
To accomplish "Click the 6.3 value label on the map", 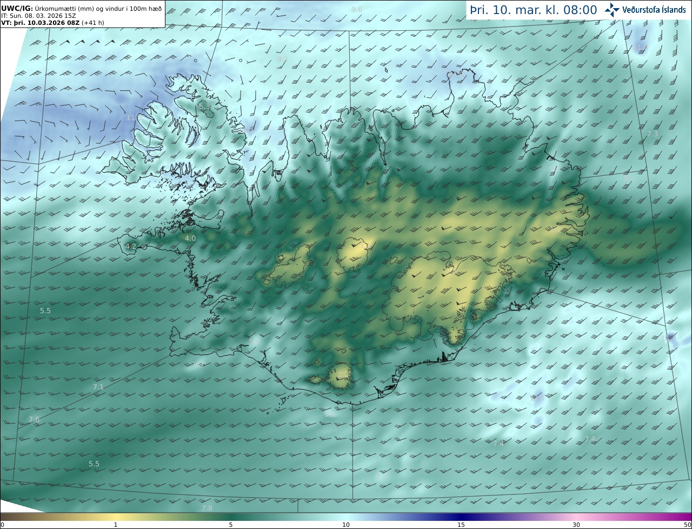I will 204,107.
